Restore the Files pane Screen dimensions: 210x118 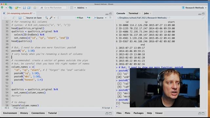click(199, 113)
